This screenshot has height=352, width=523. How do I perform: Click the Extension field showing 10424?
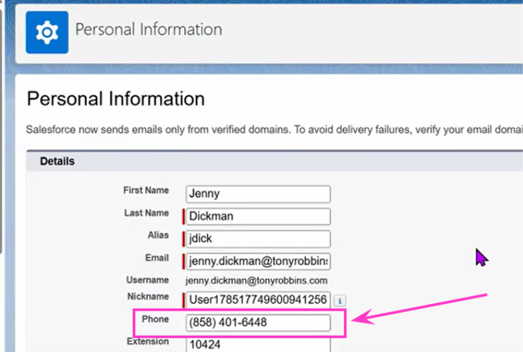258,344
